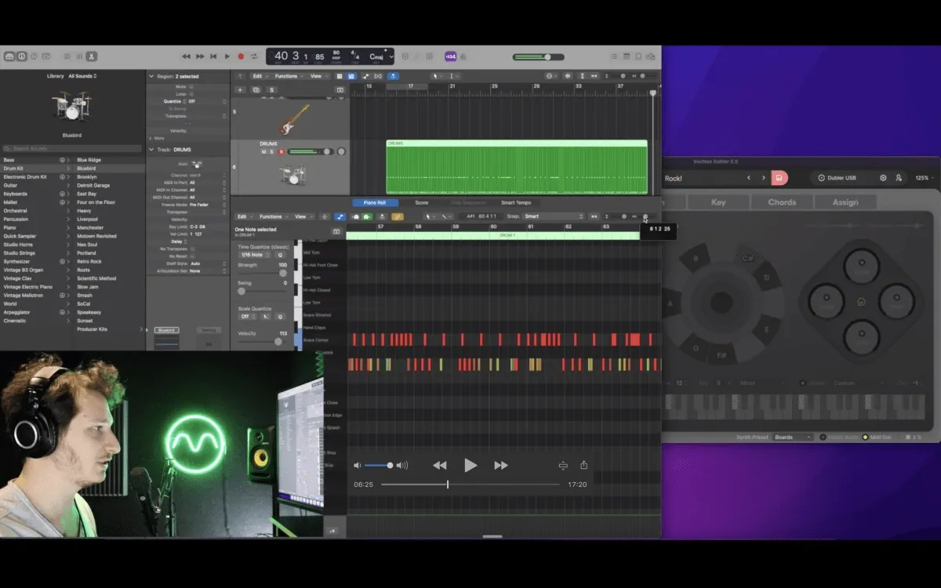Image resolution: width=941 pixels, height=588 pixels.
Task: Open the tracks area View menu
Action: coord(318,76)
